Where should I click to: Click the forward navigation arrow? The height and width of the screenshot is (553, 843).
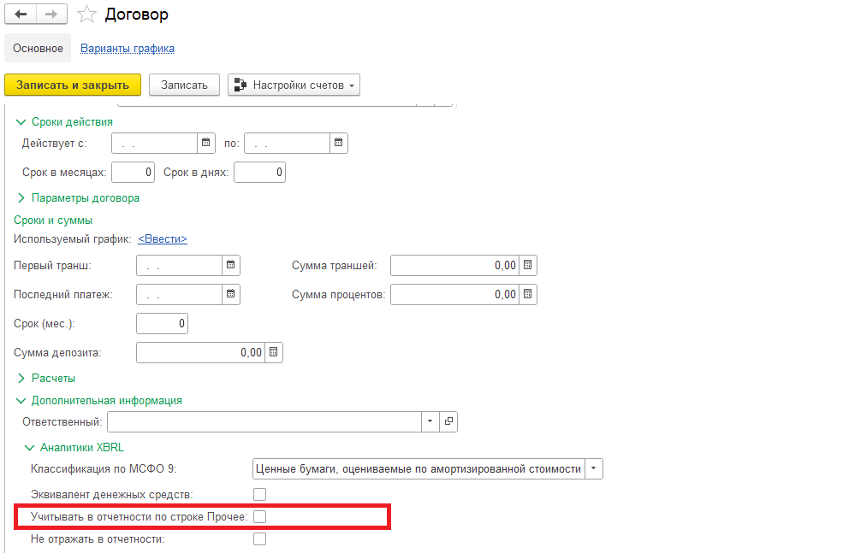pyautogui.click(x=50, y=15)
